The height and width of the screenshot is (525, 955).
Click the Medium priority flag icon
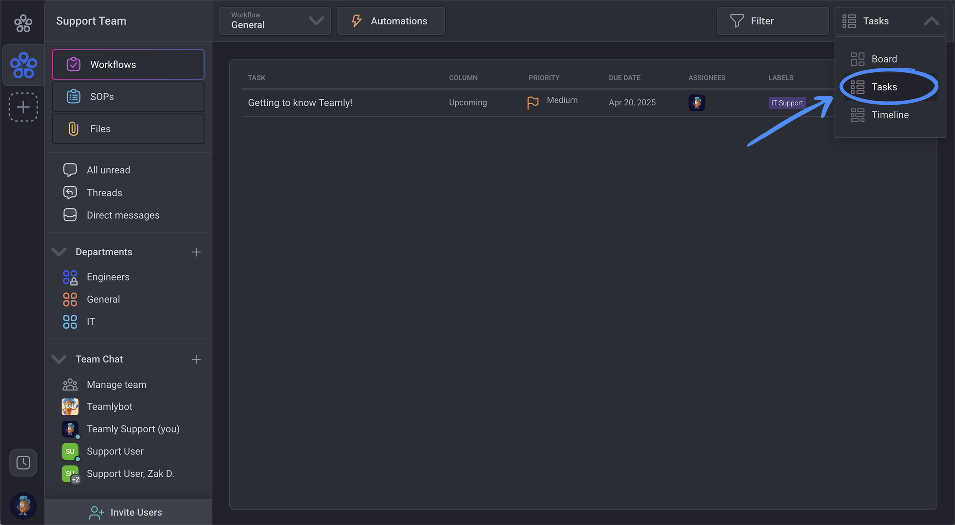click(x=533, y=102)
